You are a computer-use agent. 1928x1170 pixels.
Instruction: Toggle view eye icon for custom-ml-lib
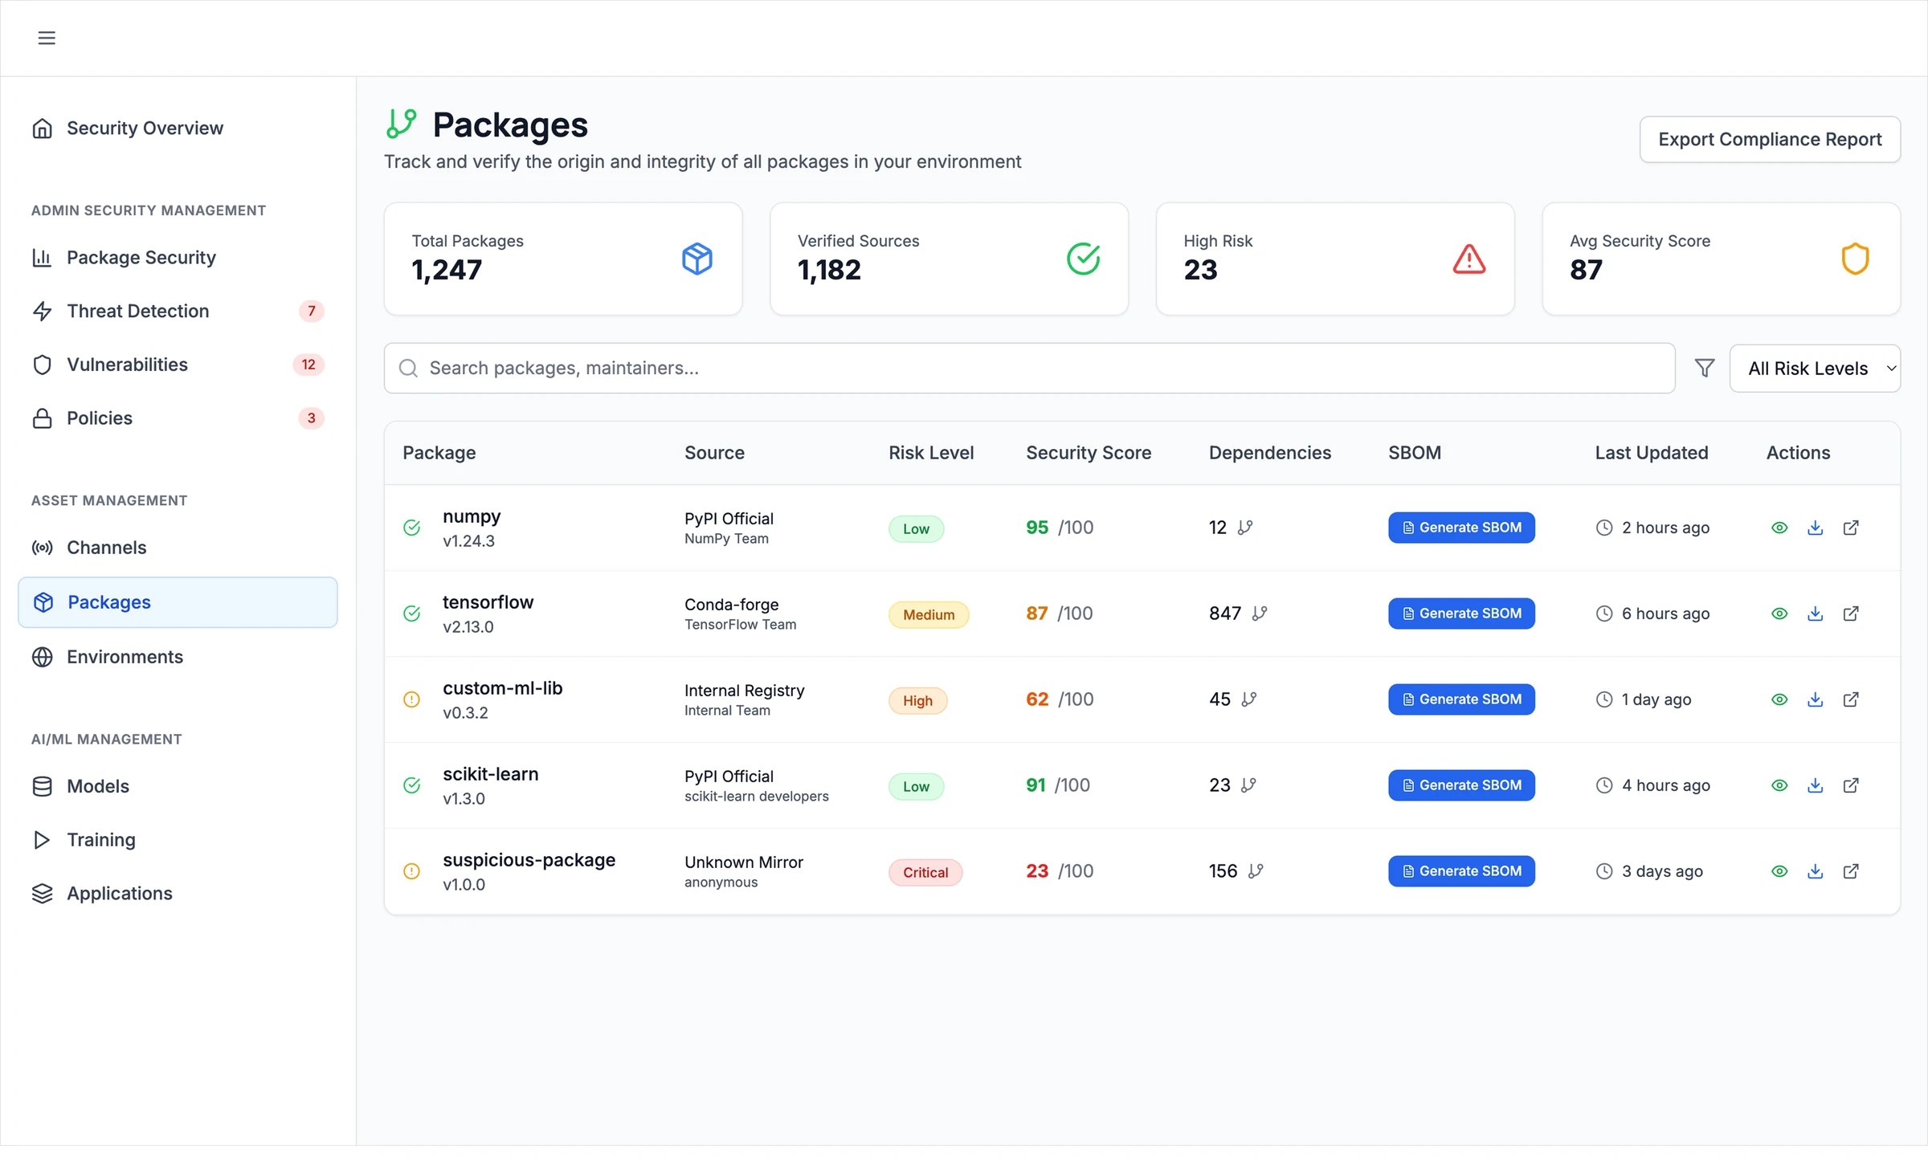[1779, 699]
